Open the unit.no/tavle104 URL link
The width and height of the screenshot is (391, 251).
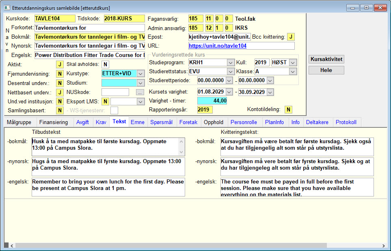[218, 46]
